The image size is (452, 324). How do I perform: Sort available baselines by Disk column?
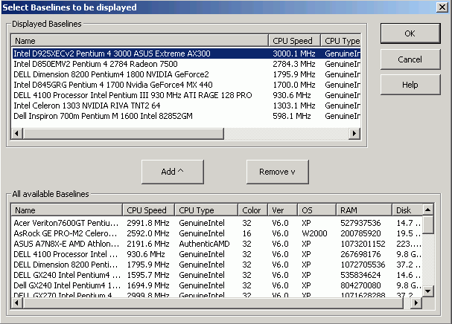pos(407,210)
